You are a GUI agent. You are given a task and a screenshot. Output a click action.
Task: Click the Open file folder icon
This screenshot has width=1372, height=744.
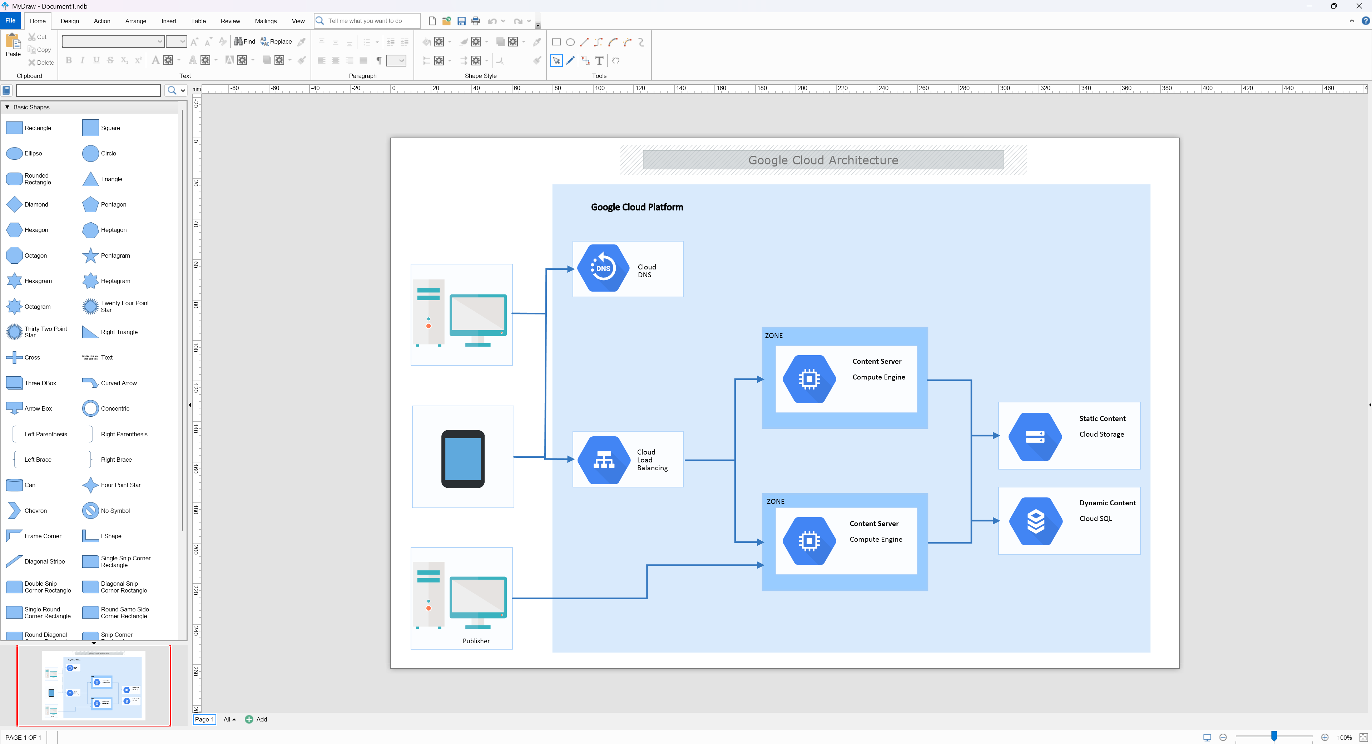pos(446,21)
